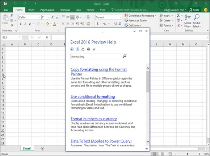Apply Comma Style format
Image resolution: width=210 pixels, height=156 pixels.
tap(109, 24)
